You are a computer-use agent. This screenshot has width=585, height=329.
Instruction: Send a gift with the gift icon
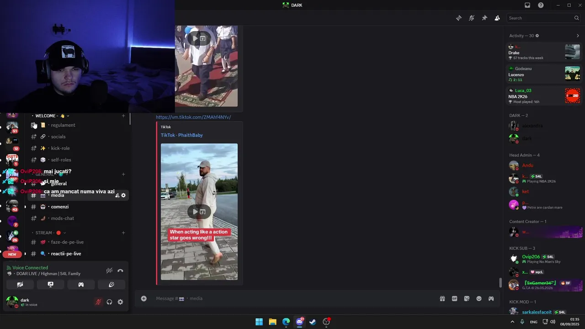[442, 298]
